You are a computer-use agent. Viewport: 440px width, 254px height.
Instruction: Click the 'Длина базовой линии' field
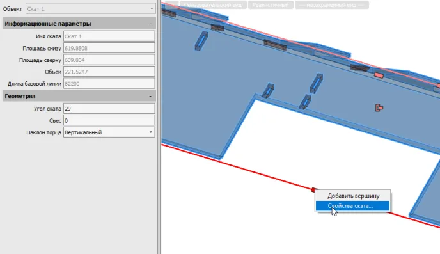coord(109,83)
